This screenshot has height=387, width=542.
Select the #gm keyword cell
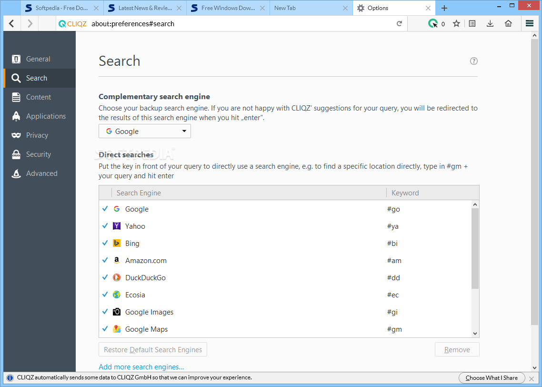pos(394,329)
